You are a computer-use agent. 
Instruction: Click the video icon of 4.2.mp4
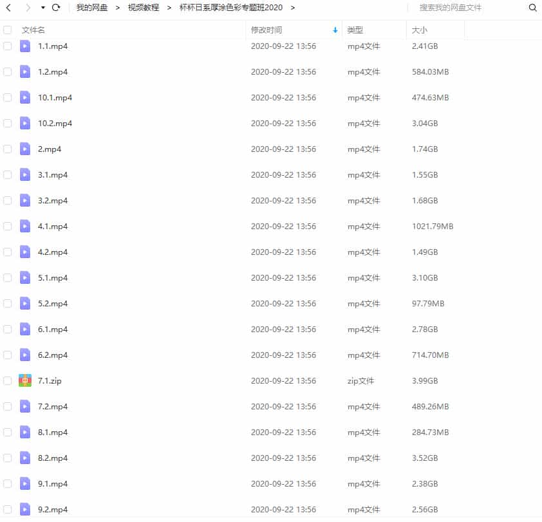click(25, 252)
